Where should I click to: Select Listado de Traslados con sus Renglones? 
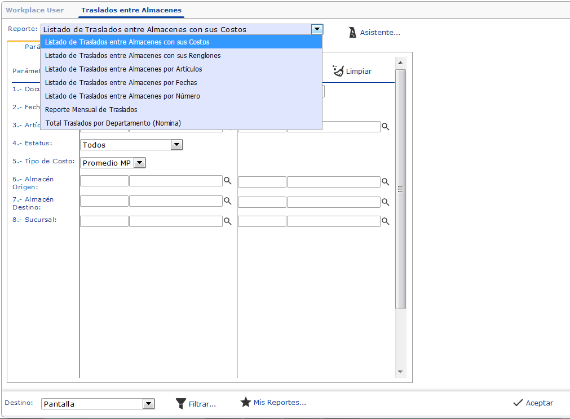click(132, 56)
